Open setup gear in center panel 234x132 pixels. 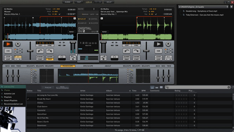coord(97,32)
